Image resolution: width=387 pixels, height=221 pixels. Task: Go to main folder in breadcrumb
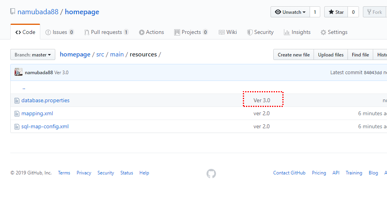117,54
